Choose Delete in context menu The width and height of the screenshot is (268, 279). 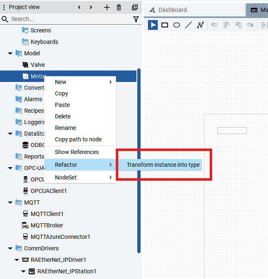coord(80,116)
